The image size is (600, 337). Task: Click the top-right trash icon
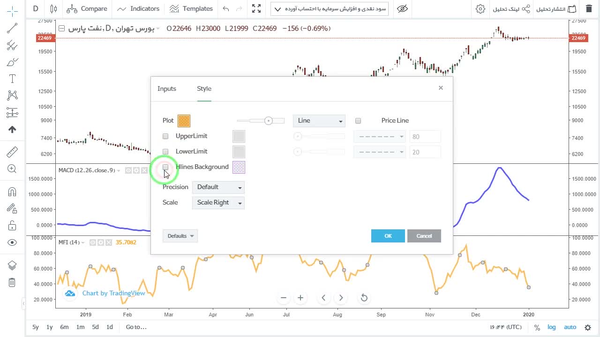(589, 9)
